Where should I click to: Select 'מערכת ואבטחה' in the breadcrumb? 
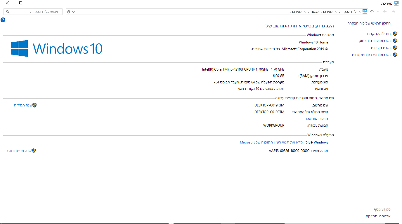pyautogui.click(x=320, y=12)
